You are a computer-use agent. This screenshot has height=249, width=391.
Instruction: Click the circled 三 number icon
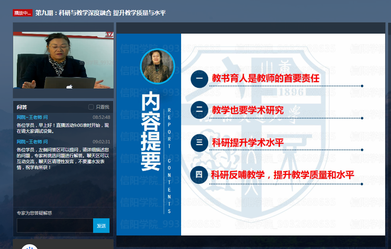[199, 143]
